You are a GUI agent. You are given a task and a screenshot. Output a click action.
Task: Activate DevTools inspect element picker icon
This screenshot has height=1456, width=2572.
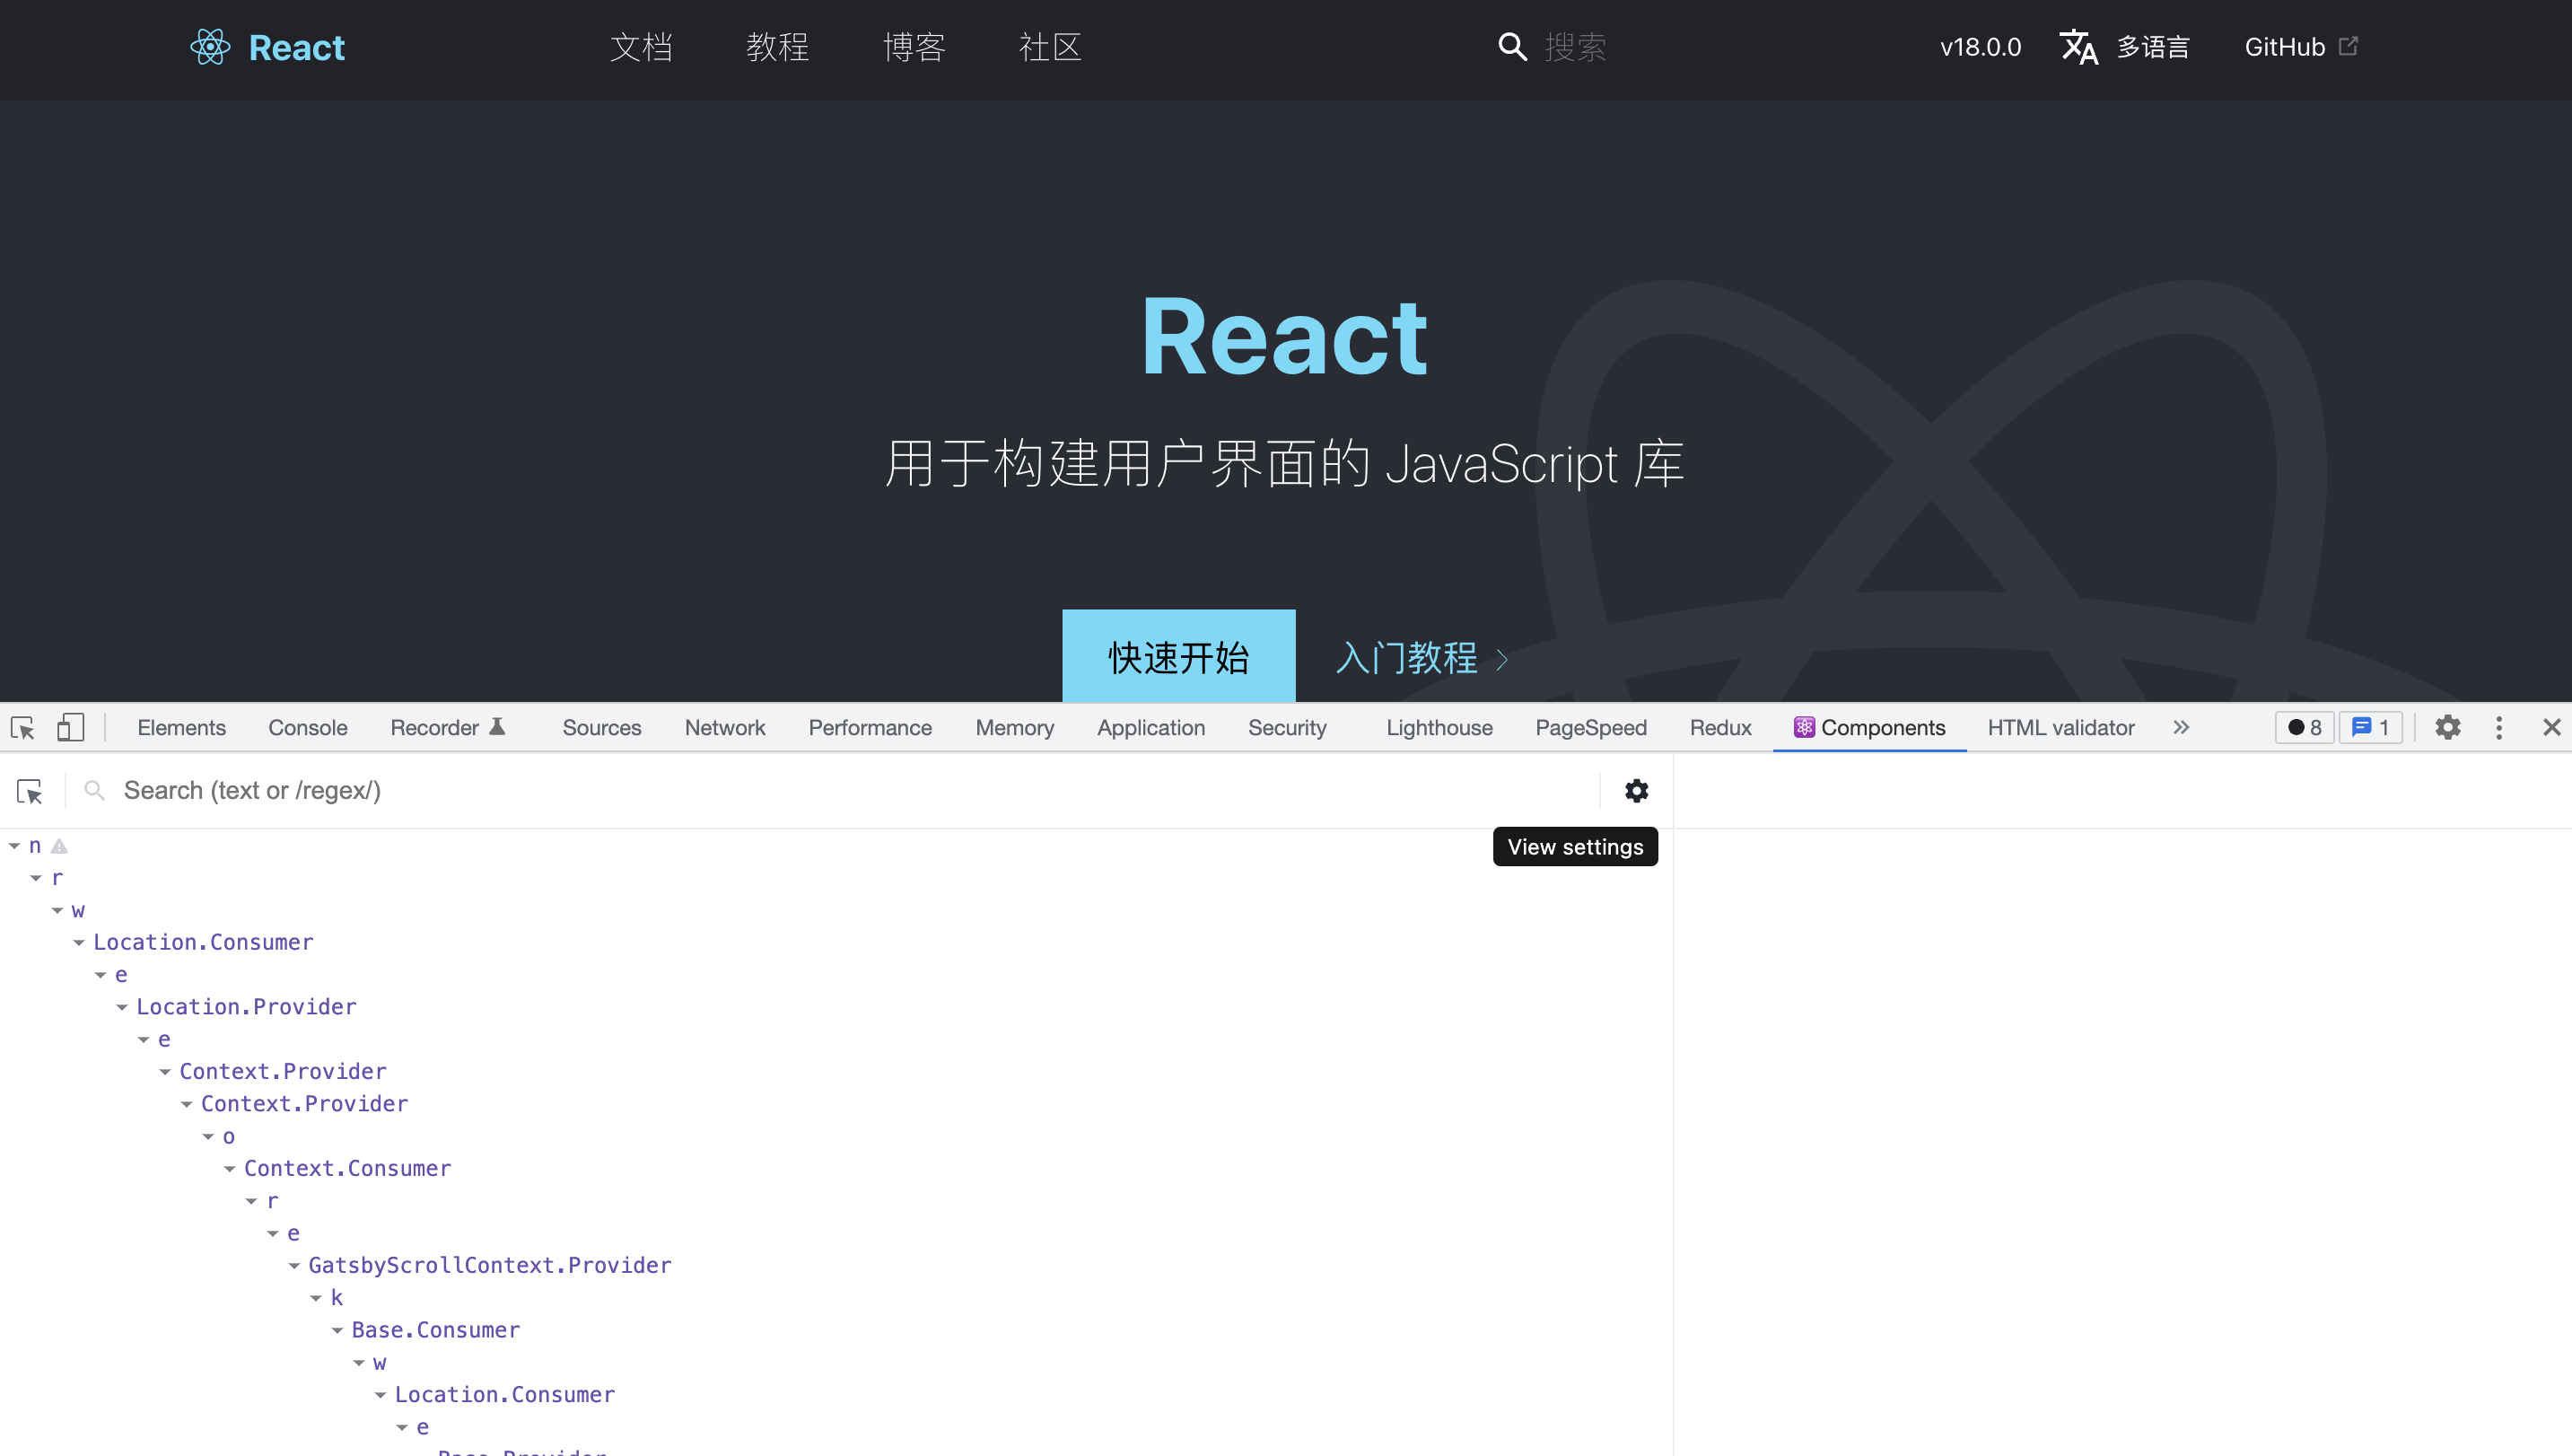tap(23, 727)
